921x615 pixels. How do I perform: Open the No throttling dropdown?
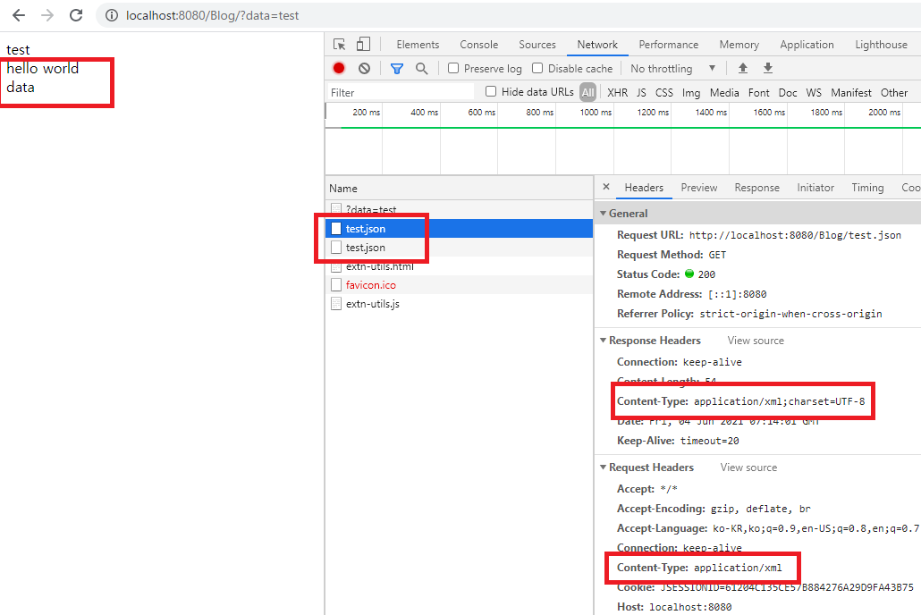pos(672,69)
